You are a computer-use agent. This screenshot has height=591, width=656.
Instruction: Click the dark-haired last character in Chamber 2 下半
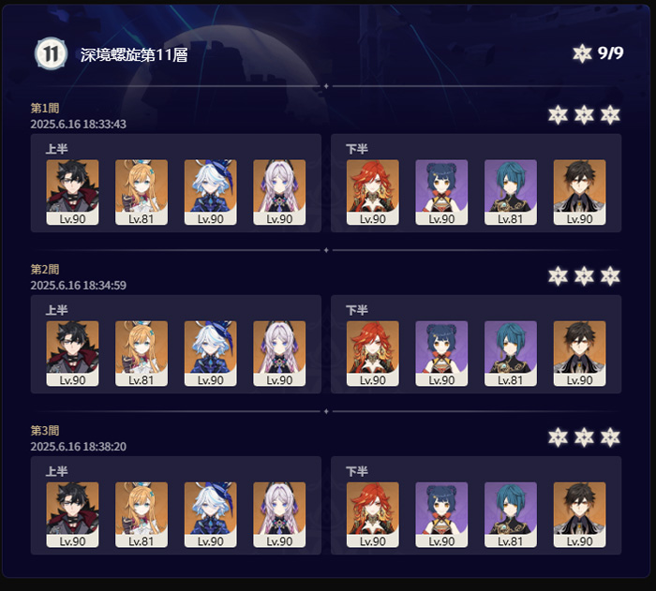(x=579, y=353)
